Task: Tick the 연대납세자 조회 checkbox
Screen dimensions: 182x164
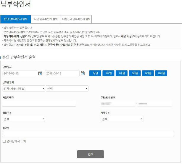Action: tap(4, 141)
